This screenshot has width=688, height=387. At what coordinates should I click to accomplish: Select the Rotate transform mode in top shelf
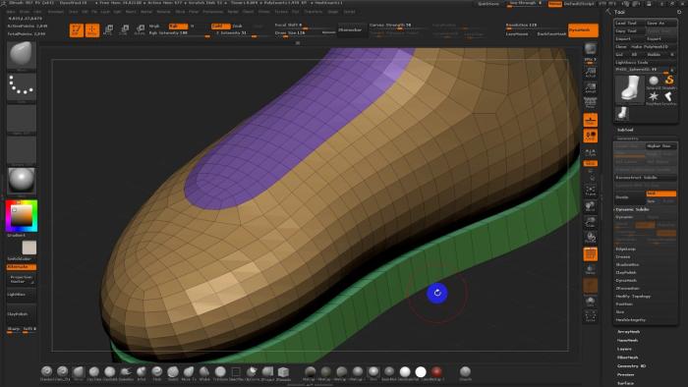coord(140,30)
